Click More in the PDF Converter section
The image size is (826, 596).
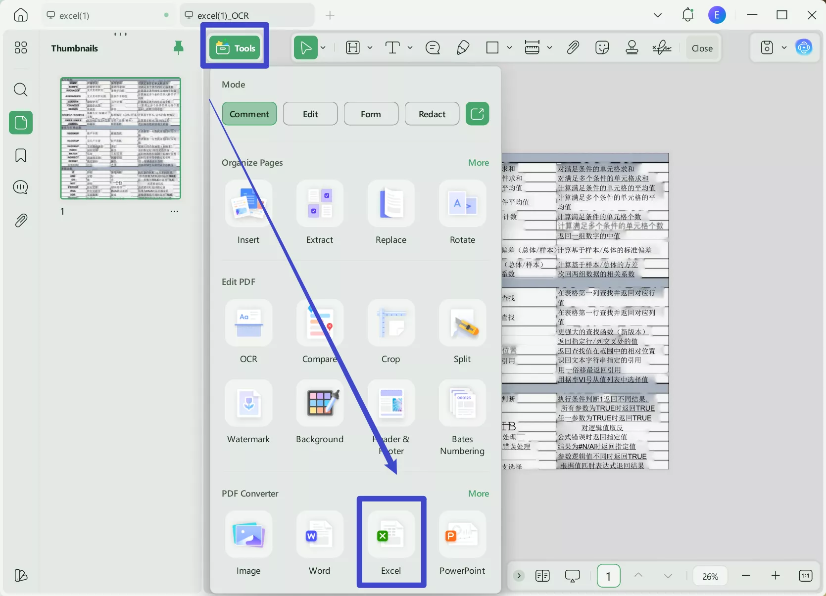coord(478,493)
